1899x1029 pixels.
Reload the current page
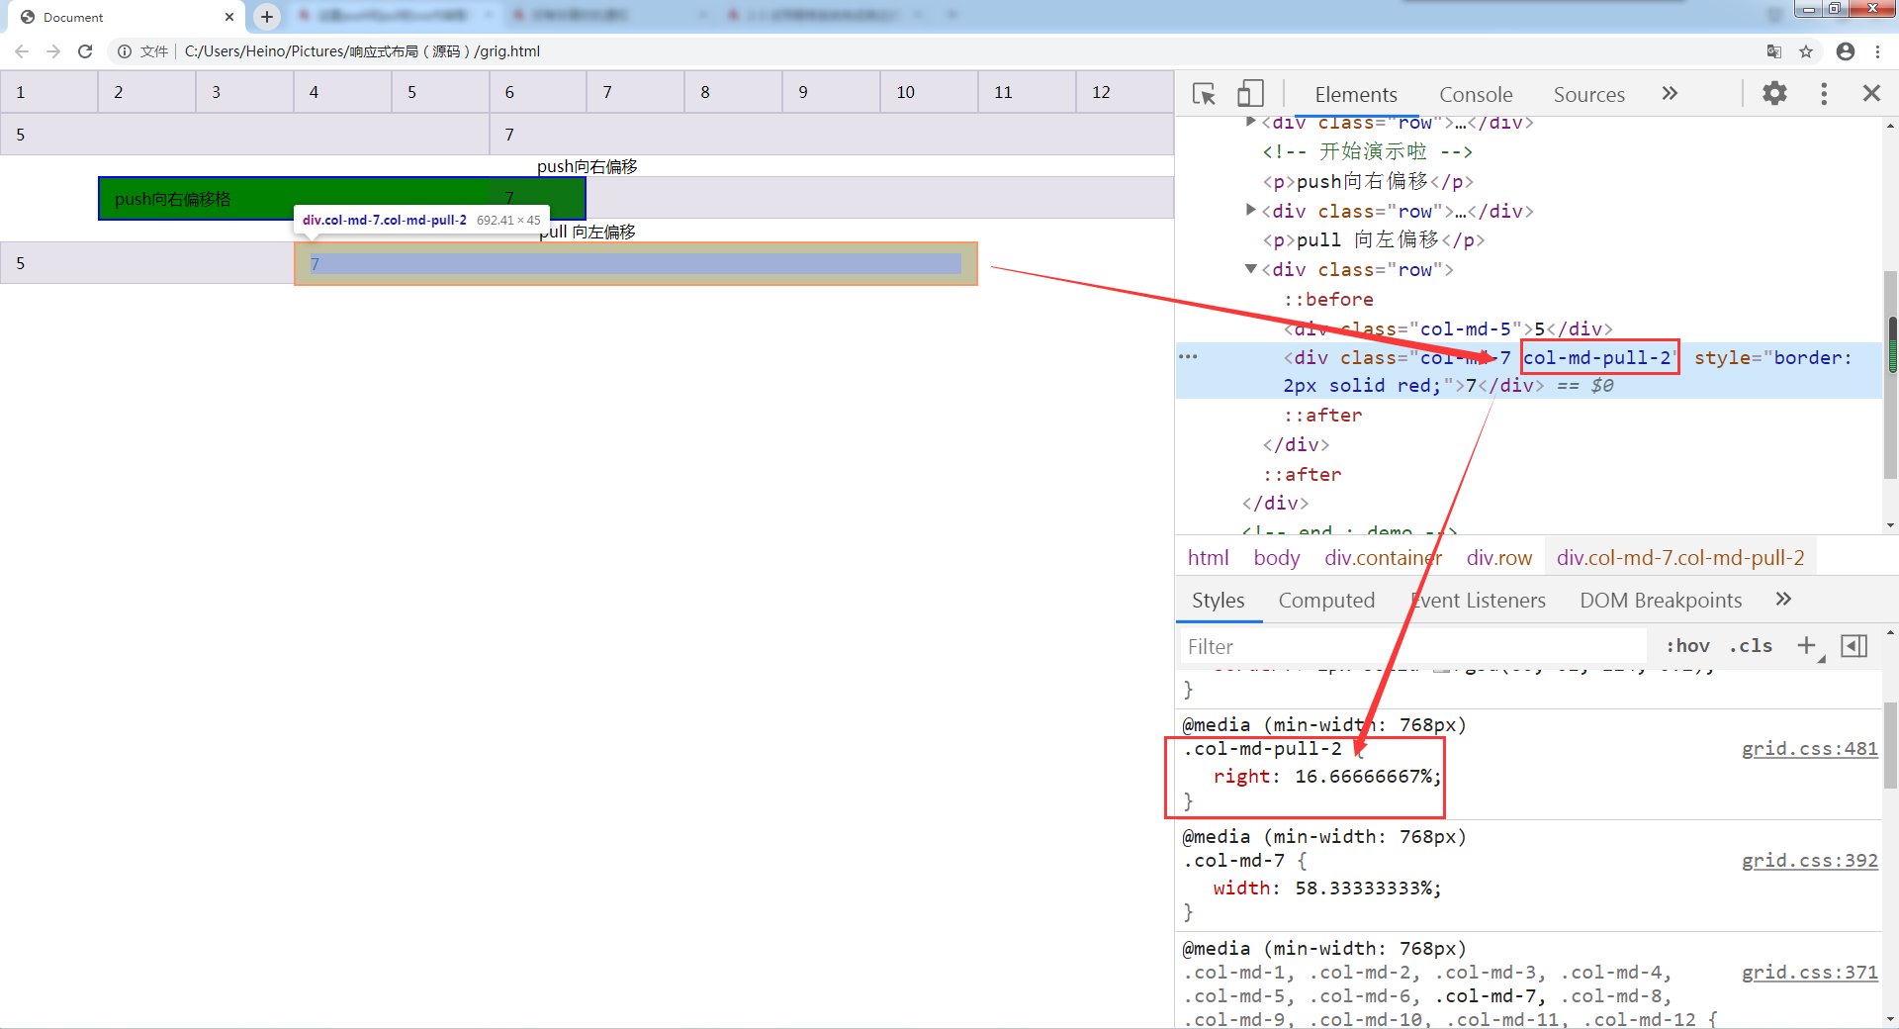(85, 51)
